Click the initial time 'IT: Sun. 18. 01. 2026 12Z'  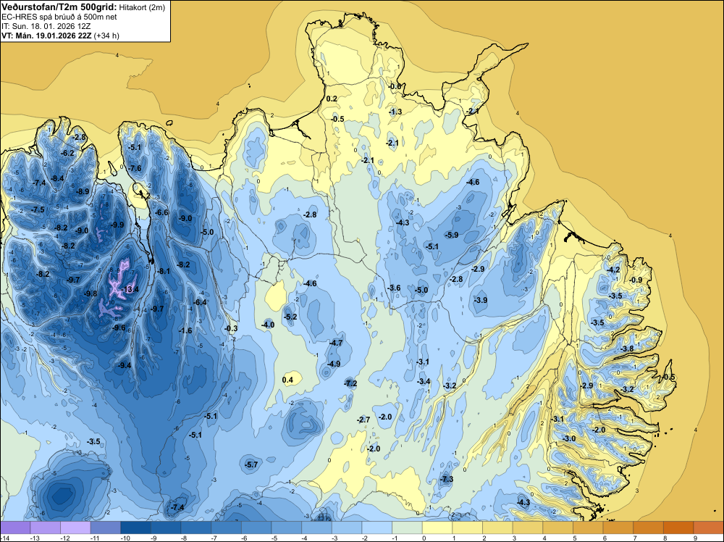(x=46, y=26)
